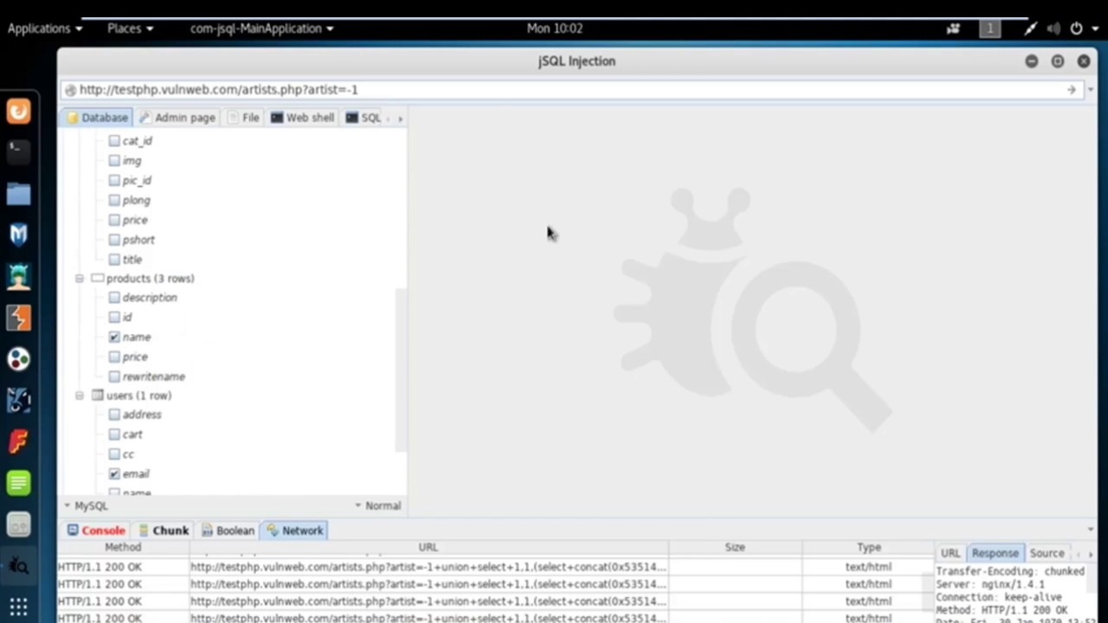Open the green notes dock icon
This screenshot has width=1108, height=623.
click(18, 483)
